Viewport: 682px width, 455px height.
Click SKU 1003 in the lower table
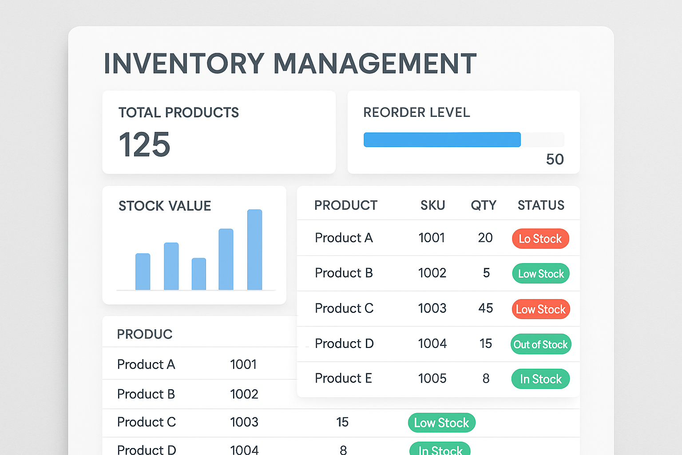[x=244, y=422]
